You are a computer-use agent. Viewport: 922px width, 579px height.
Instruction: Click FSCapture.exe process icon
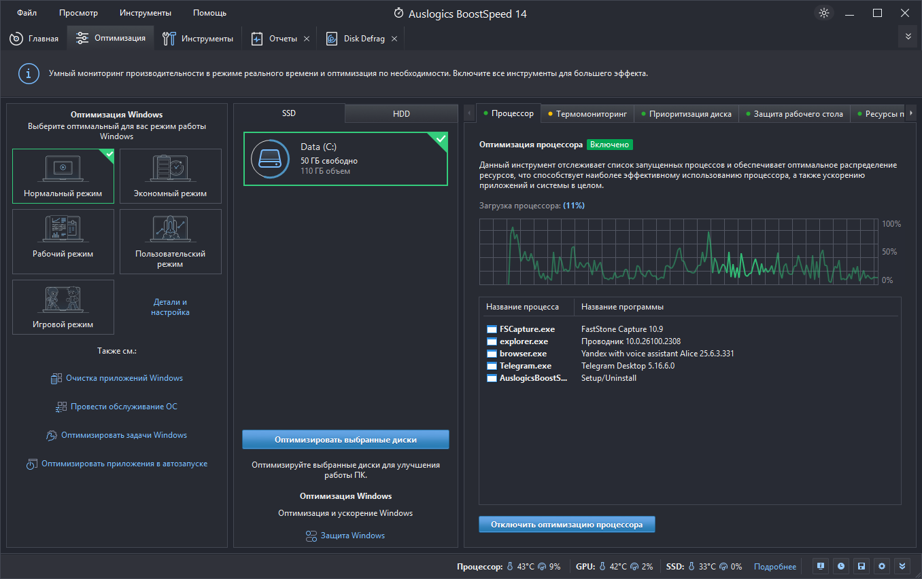click(492, 329)
